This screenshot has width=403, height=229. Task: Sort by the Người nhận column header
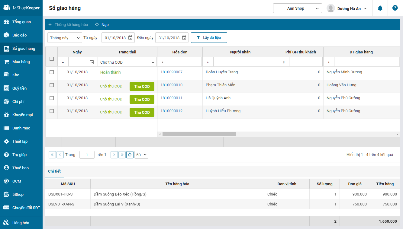[x=240, y=52]
